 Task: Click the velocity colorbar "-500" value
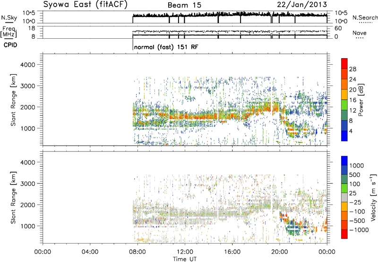point(357,221)
